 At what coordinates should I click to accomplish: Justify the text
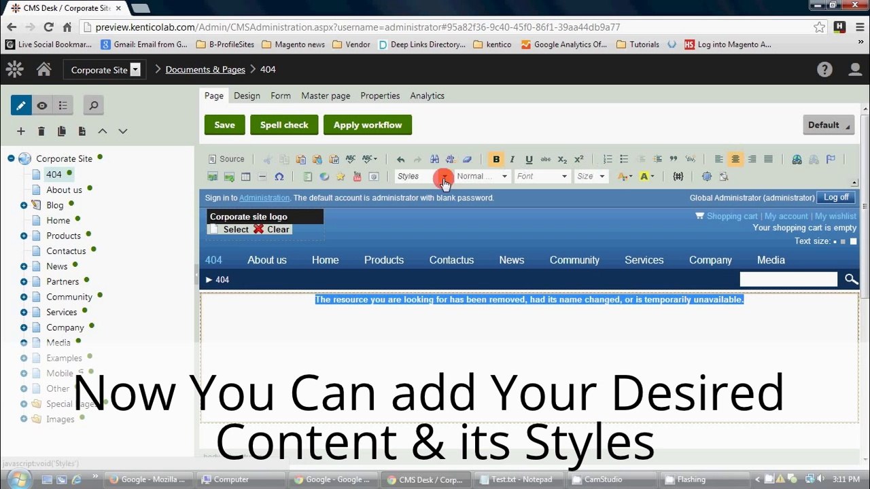coord(768,159)
